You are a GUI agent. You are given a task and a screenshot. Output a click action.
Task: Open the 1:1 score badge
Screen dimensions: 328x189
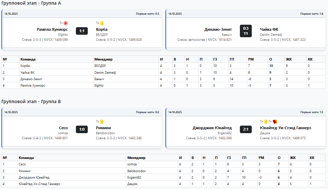pyautogui.click(x=82, y=31)
